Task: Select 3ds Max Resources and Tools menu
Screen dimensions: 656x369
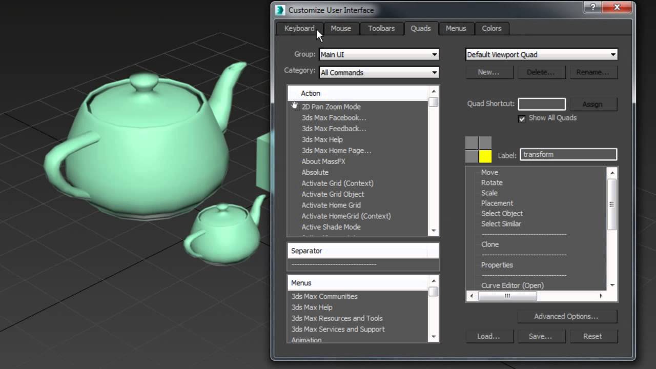Action: (337, 318)
